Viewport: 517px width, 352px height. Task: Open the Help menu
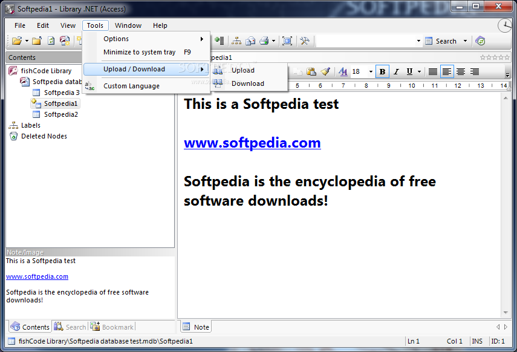(160, 25)
